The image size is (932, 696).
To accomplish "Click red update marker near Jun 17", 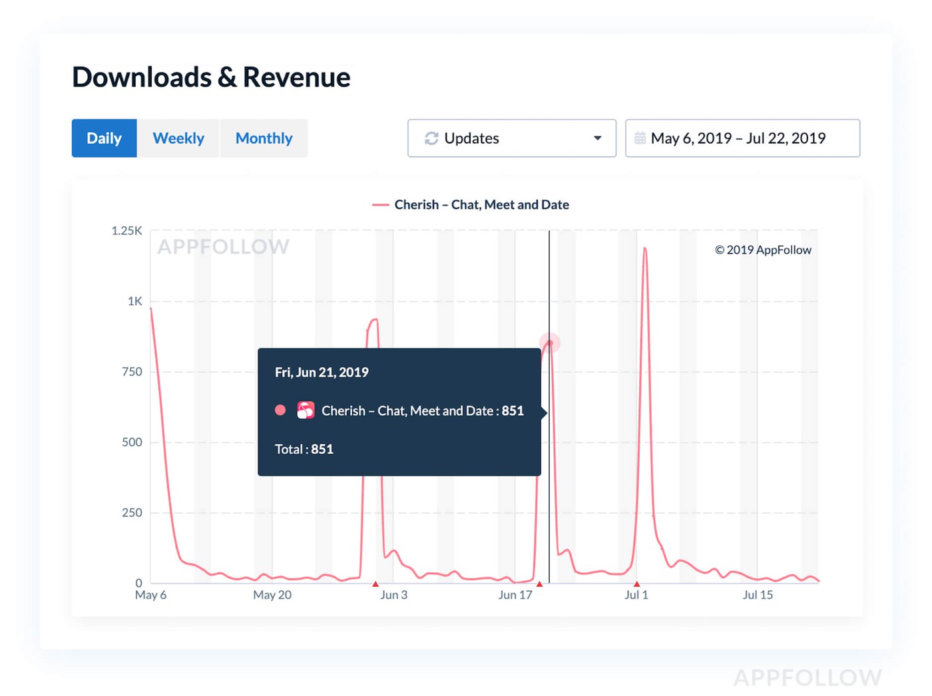I will (x=539, y=584).
